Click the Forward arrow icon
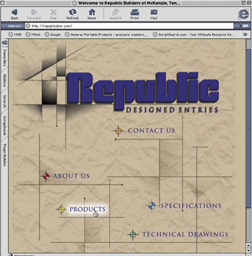The image size is (252, 256). coord(34,12)
